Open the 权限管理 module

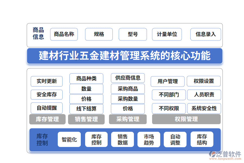(x=186, y=119)
